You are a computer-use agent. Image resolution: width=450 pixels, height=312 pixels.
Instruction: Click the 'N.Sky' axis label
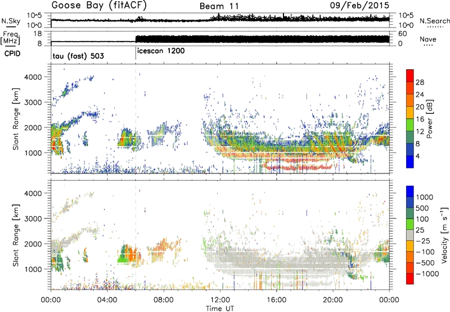coord(11,21)
